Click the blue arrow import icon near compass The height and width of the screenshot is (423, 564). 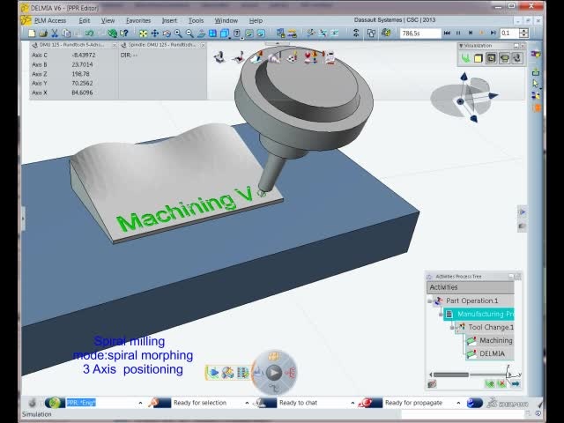[213, 373]
